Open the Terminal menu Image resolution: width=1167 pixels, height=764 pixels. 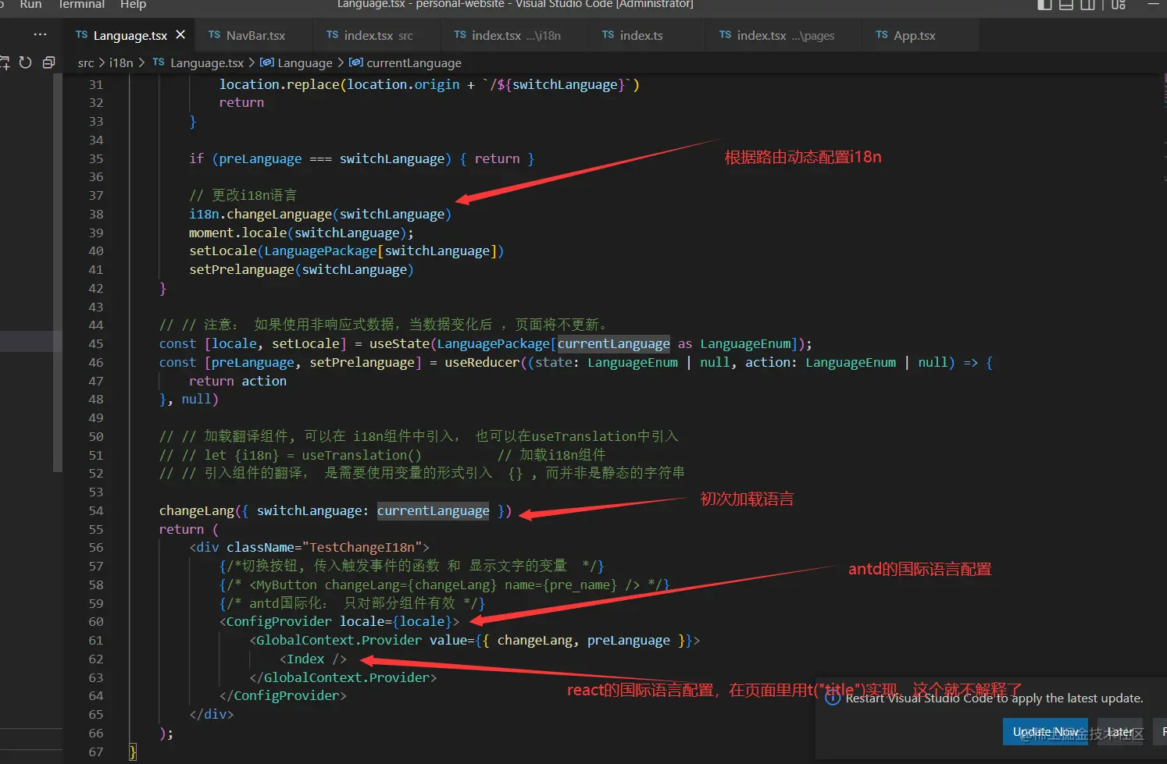(81, 5)
